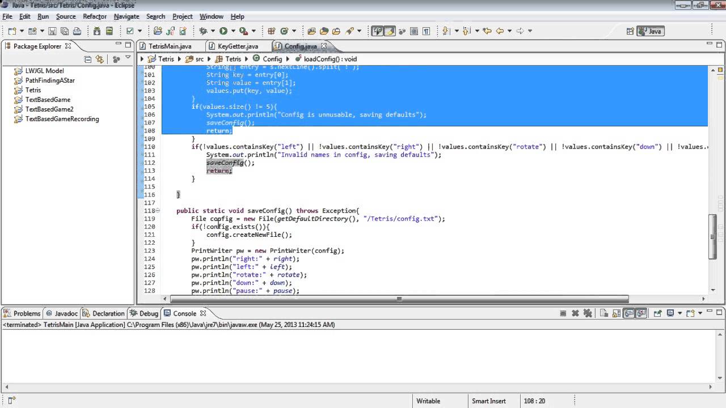Viewport: 726px width, 408px height.
Task: Go to Last Edit Location icon
Action: click(487, 31)
